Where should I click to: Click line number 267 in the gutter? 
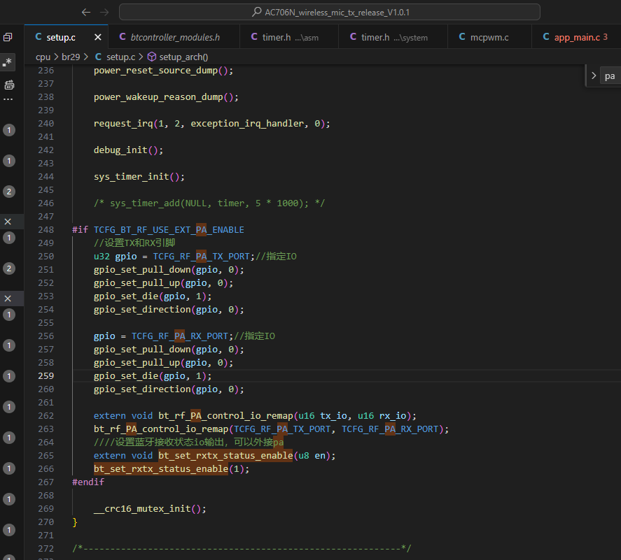(x=46, y=482)
